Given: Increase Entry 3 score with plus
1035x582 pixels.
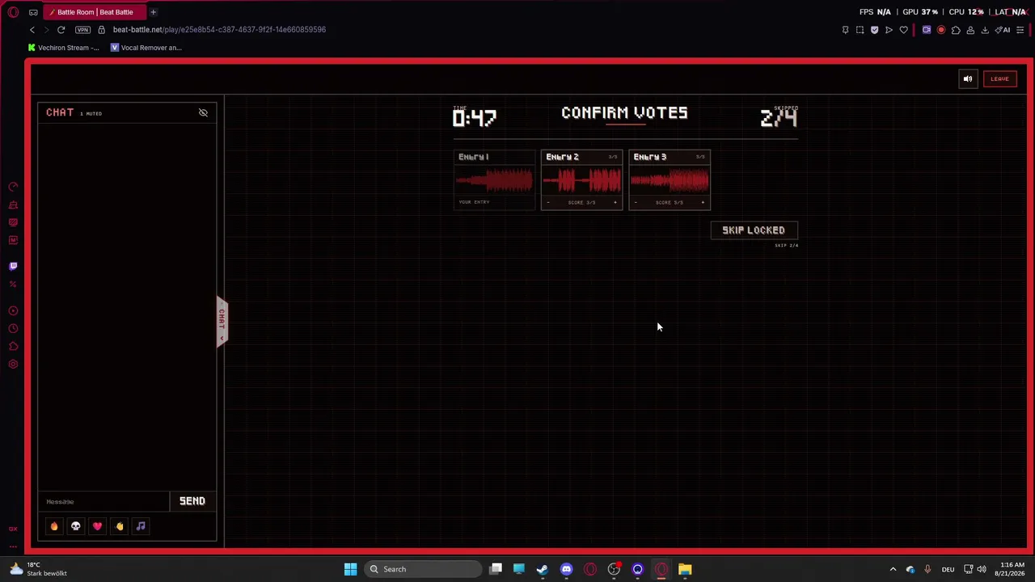Looking at the screenshot, I should 703,202.
